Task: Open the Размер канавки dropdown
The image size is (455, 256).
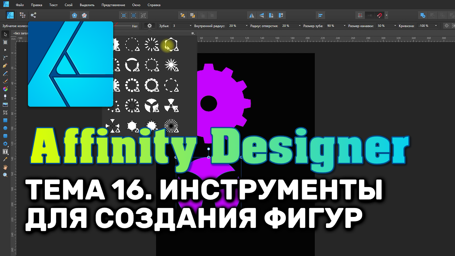Action: point(395,26)
